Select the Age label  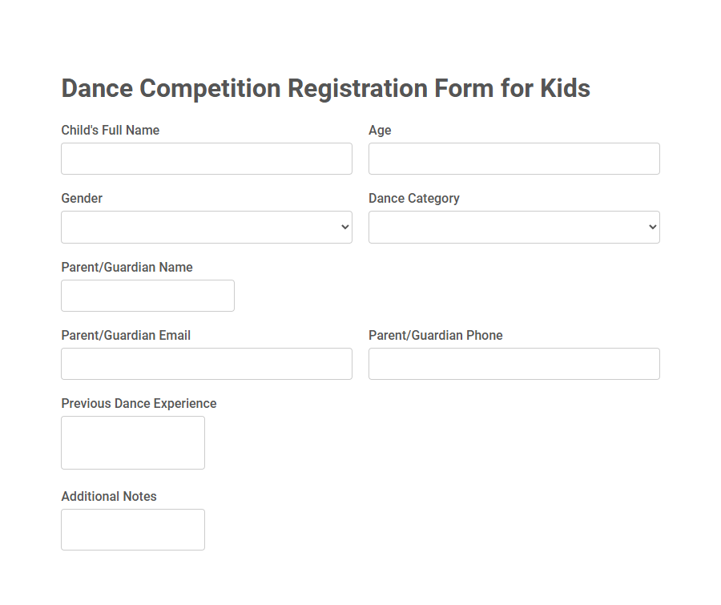[379, 130]
